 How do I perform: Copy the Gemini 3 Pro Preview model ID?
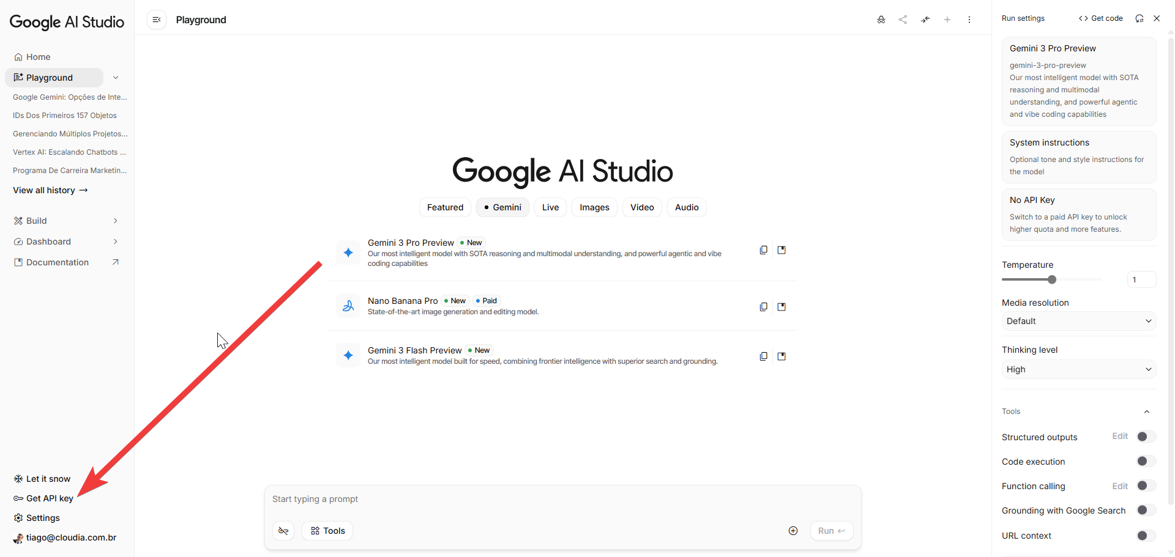[x=764, y=250]
